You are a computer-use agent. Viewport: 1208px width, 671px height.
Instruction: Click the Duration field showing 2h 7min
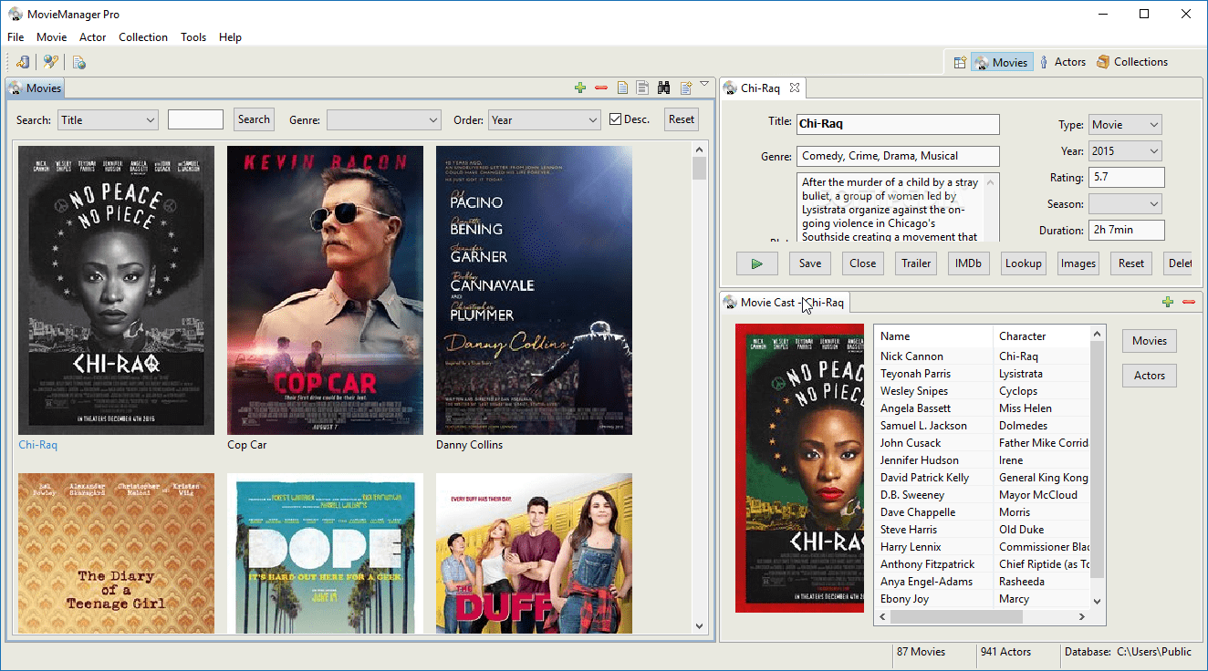[1127, 231]
